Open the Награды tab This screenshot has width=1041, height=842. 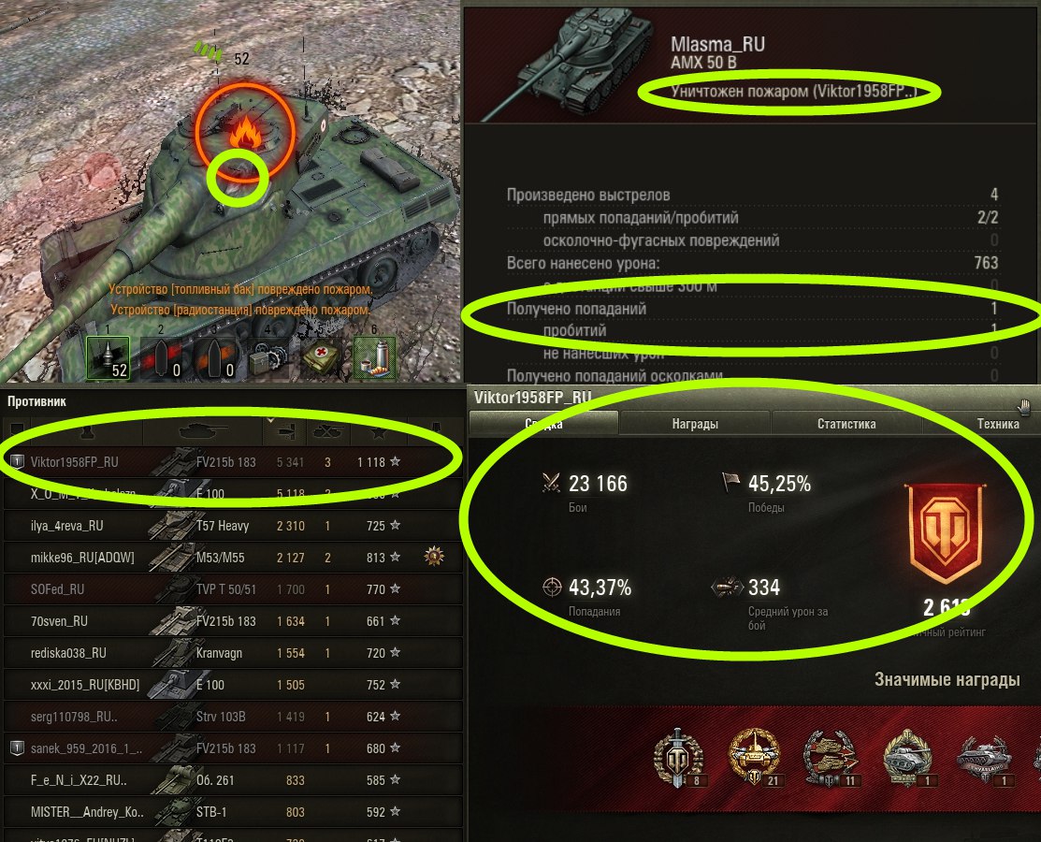694,424
